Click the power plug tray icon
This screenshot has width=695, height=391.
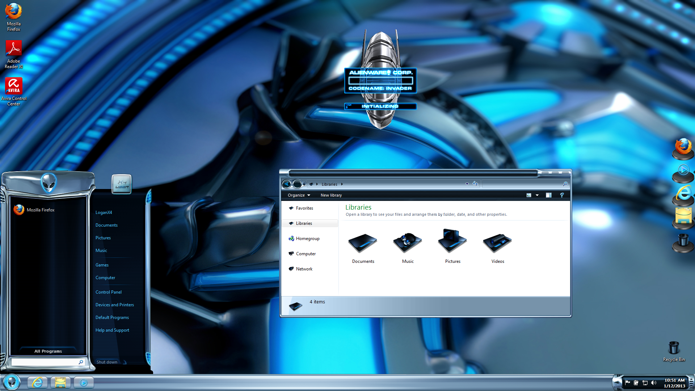click(636, 383)
